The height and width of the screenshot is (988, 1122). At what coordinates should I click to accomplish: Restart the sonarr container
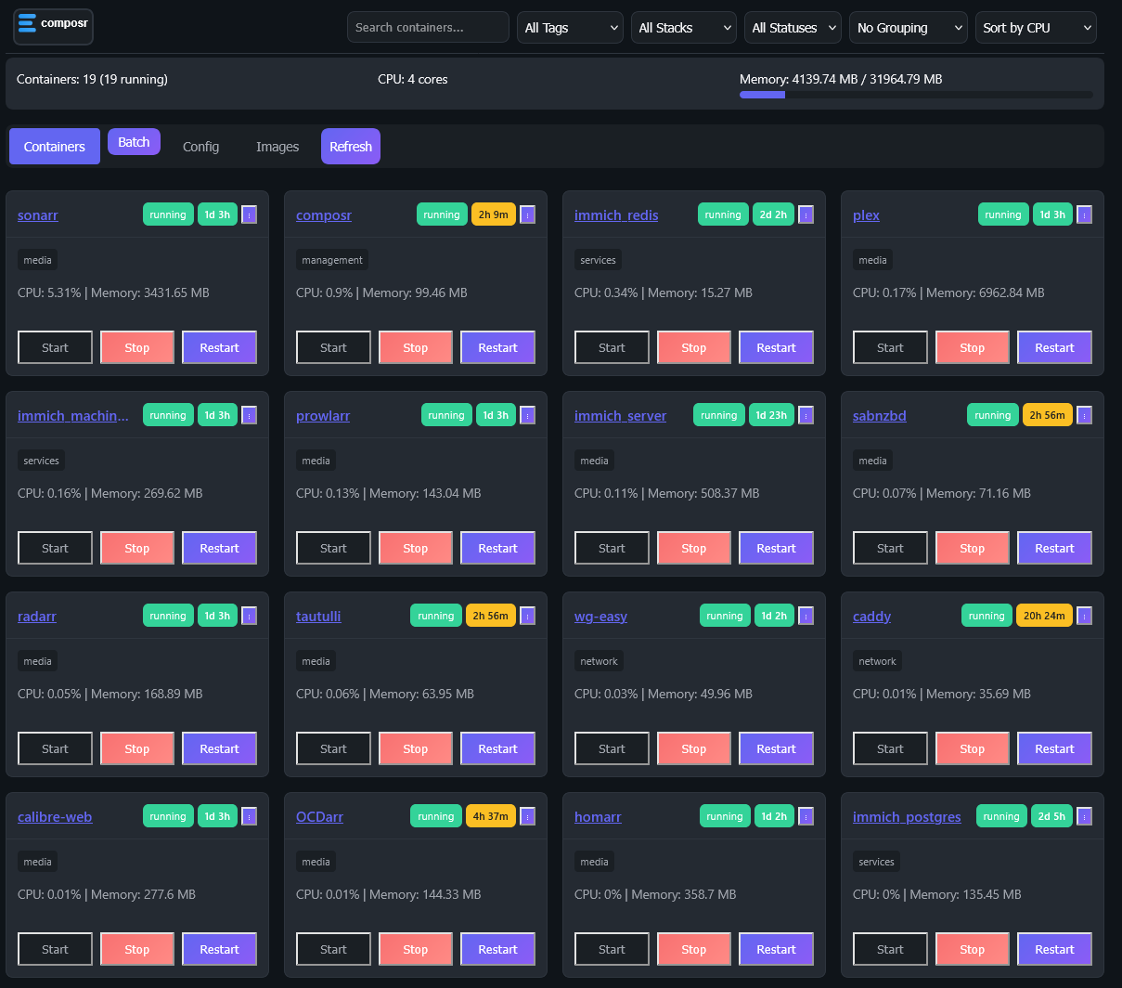[219, 347]
